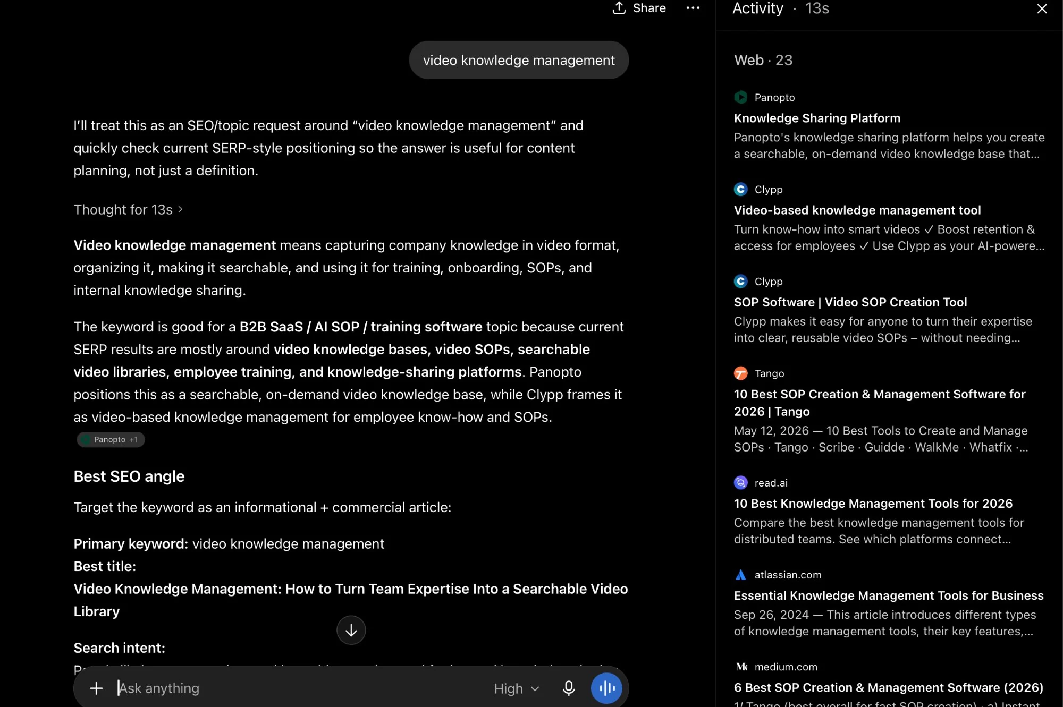Click the Search intent: label
Image resolution: width=1063 pixels, height=707 pixels.
[119, 648]
